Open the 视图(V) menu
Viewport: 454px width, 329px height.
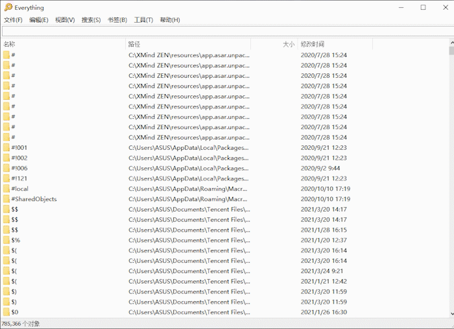point(65,20)
